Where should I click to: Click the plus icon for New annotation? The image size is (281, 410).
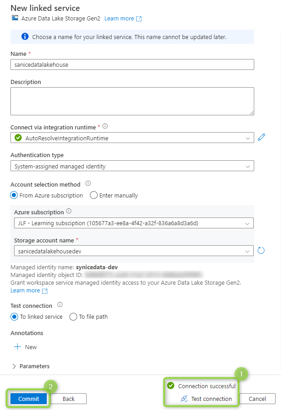[x=18, y=347]
